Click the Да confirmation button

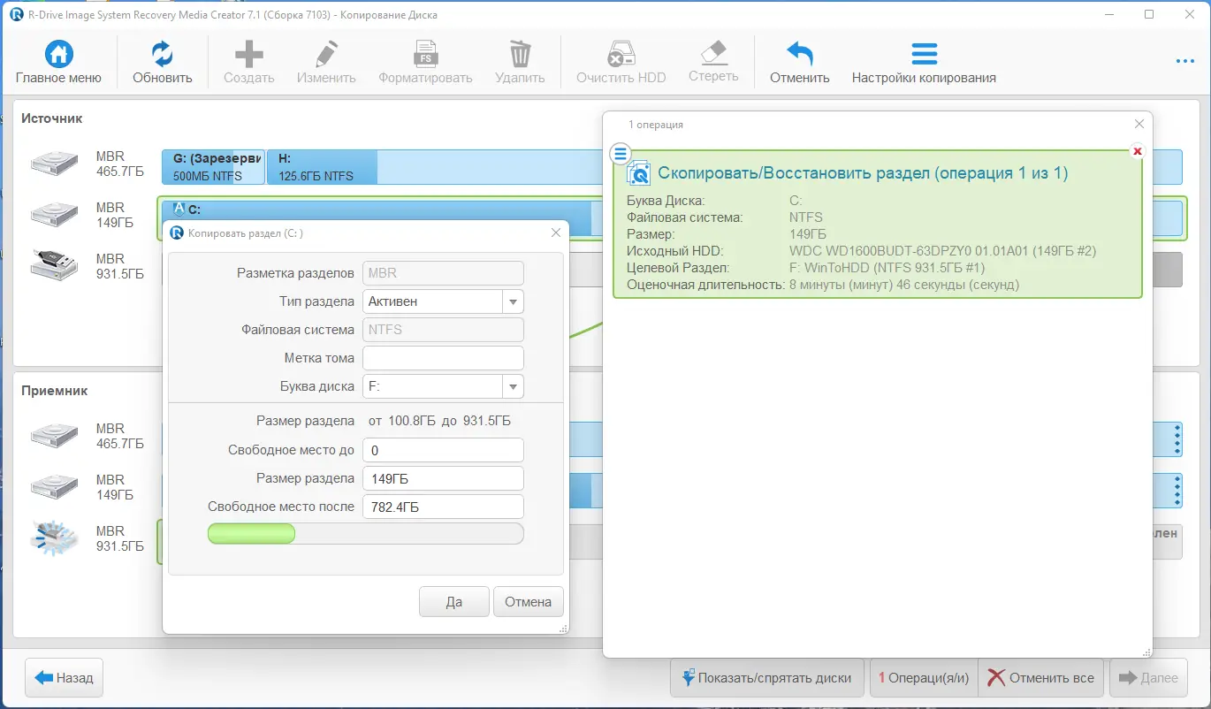[454, 602]
